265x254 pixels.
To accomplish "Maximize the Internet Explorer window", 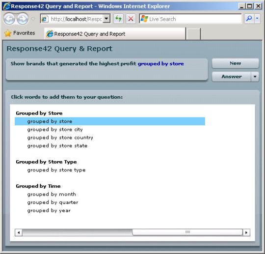I will [x=250, y=6].
